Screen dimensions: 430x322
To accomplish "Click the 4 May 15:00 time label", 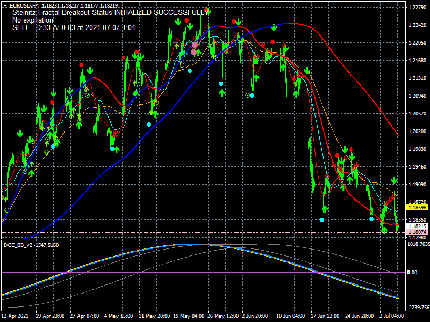I will (118, 316).
